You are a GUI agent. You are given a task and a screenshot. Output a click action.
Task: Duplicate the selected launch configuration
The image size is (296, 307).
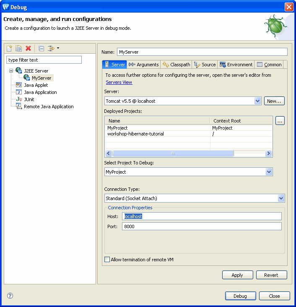[x=18, y=48]
